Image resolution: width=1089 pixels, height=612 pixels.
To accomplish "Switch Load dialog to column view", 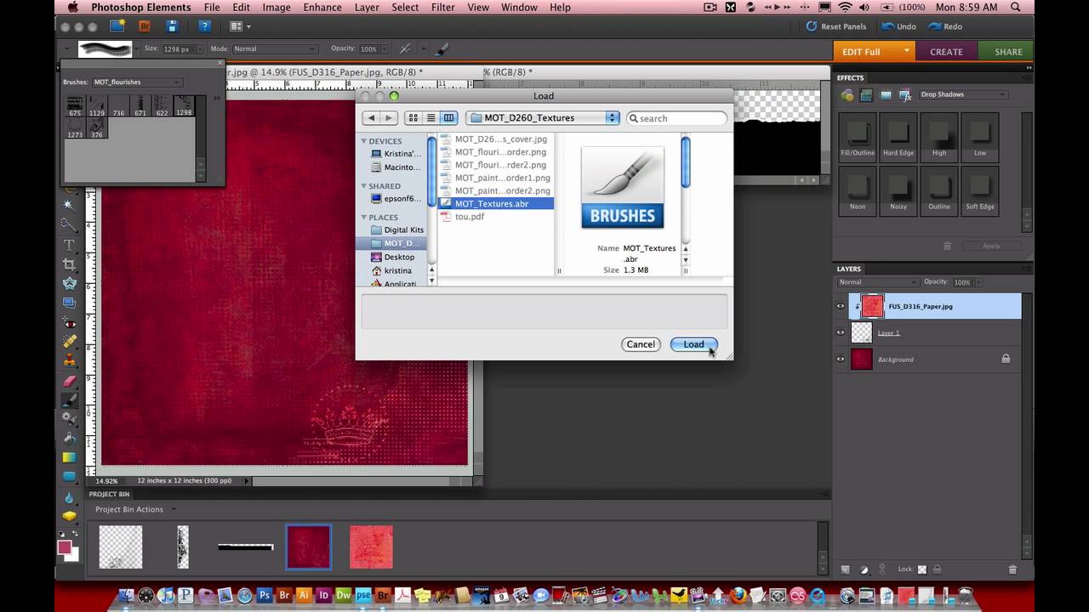I will click(448, 118).
